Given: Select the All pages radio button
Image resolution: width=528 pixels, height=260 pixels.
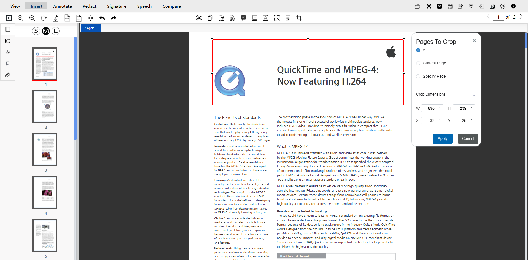Looking at the screenshot, I should 418,50.
